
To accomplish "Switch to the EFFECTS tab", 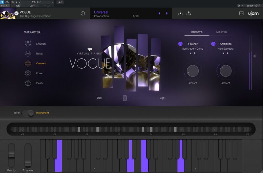I will pyautogui.click(x=197, y=32).
